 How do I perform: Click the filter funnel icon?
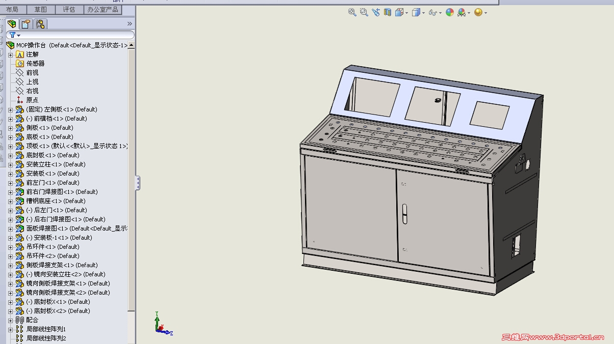click(13, 35)
